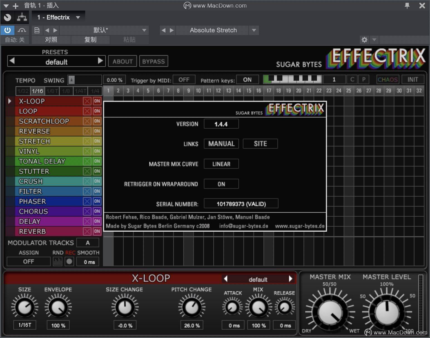Clear the SCRATCHLOOP track with X icon

click(87, 121)
